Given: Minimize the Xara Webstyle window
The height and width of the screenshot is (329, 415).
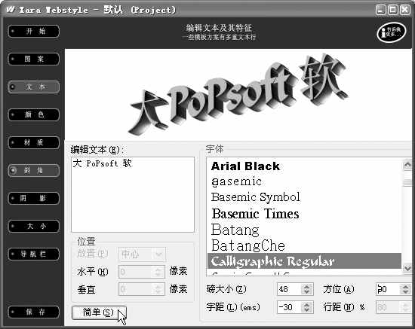Looking at the screenshot, I should click(x=380, y=10).
